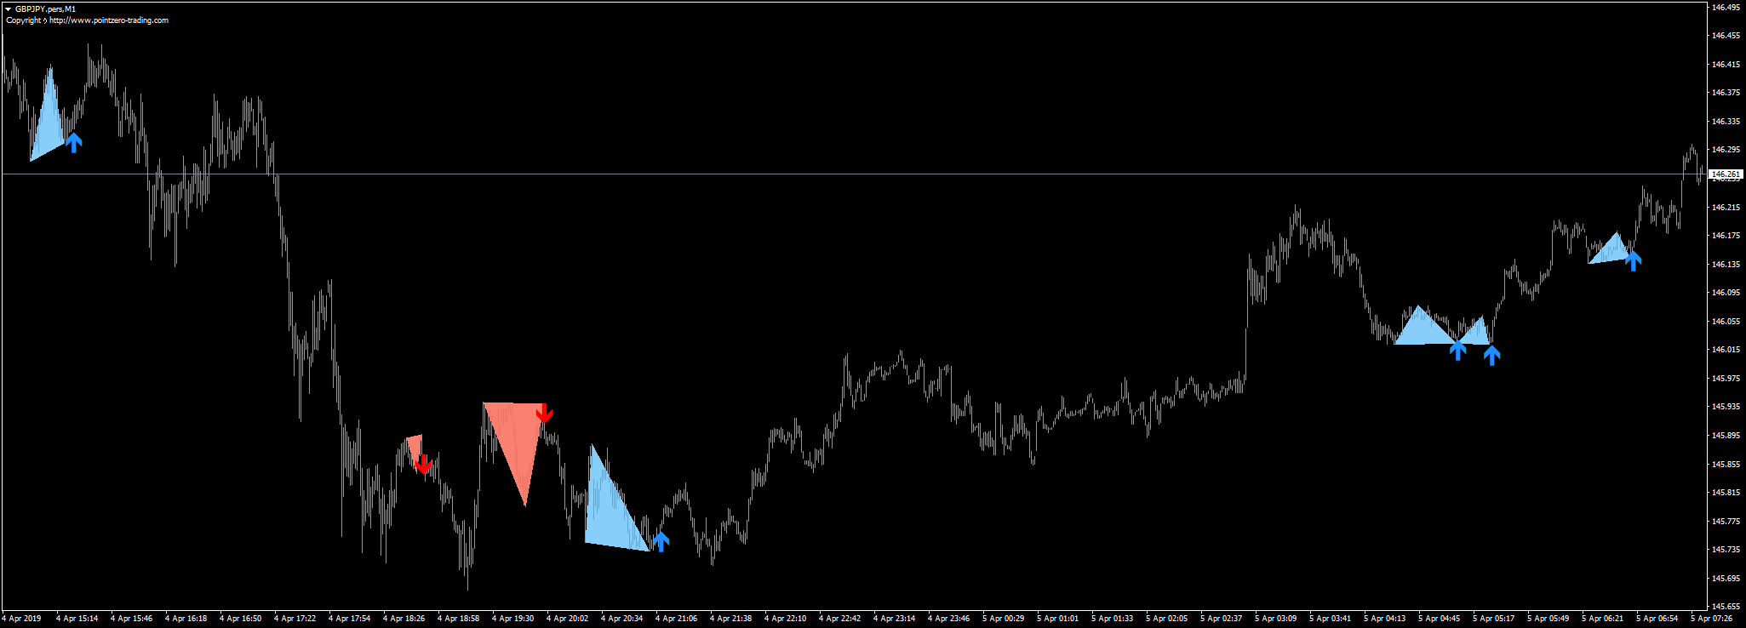Click the GBPJPY.pers,M1 chart title text
Viewport: 1746px width, 628px height.
(x=45, y=9)
